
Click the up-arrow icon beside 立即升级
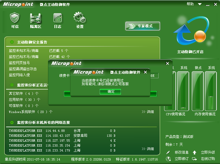pos(194,152)
